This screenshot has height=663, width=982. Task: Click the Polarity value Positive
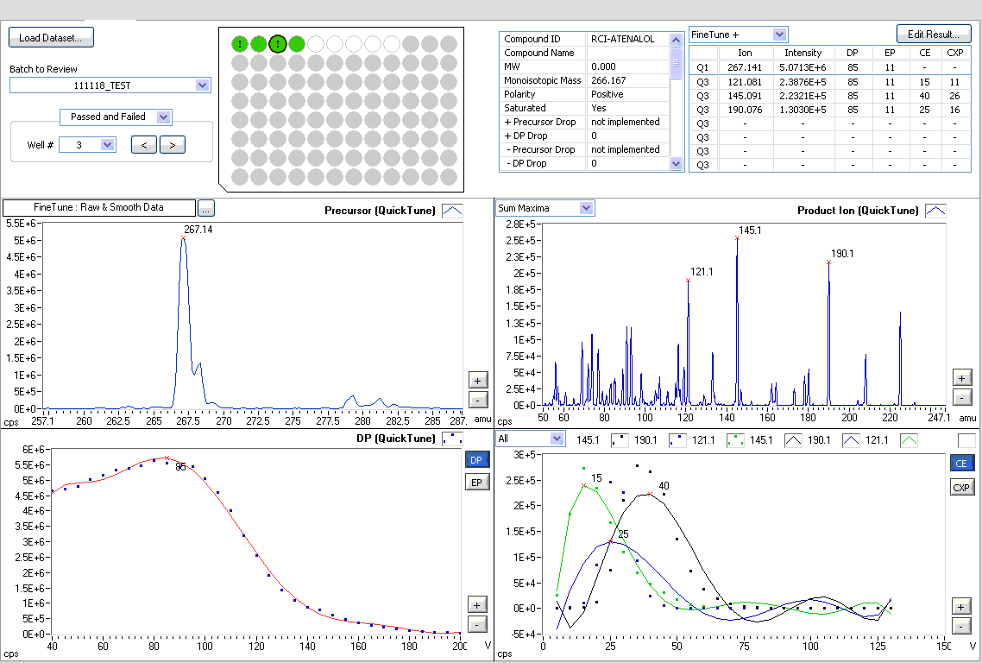pyautogui.click(x=607, y=94)
